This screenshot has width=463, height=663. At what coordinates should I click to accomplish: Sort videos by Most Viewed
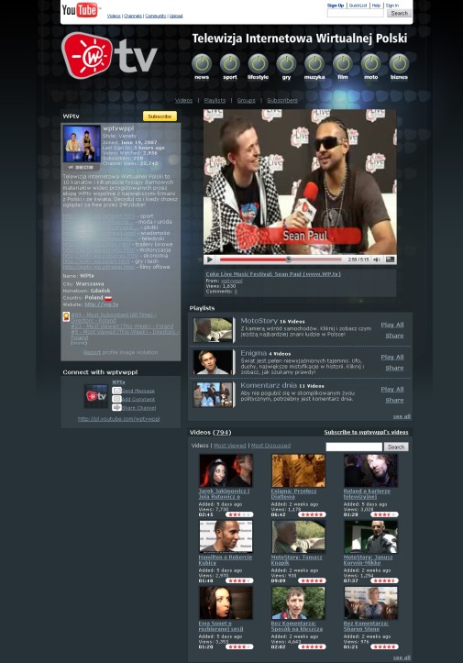[x=229, y=446]
